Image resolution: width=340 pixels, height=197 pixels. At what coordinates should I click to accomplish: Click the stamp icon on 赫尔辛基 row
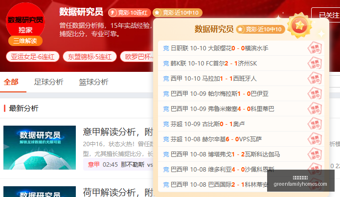coord(315,139)
